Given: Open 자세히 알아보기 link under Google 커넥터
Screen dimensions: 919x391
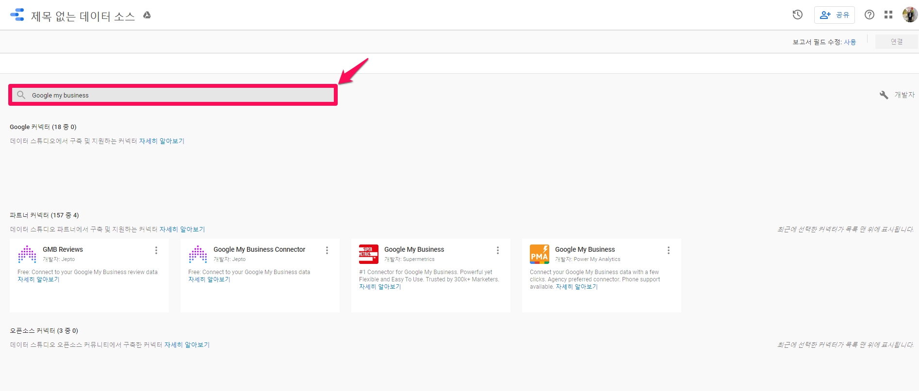Looking at the screenshot, I should 162,141.
